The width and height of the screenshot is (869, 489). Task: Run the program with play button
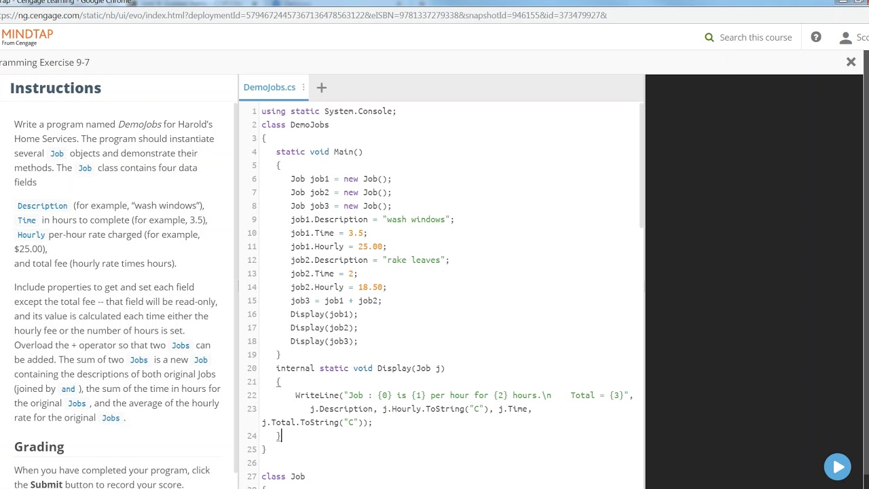click(837, 467)
